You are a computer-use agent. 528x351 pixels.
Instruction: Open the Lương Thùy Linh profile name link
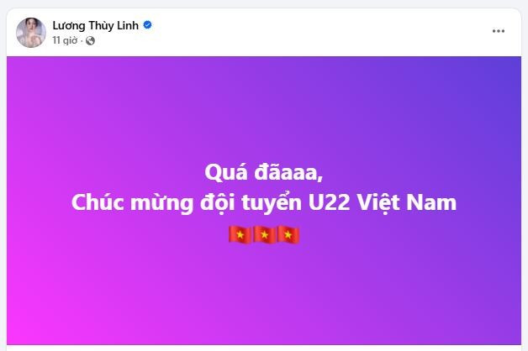click(95, 25)
